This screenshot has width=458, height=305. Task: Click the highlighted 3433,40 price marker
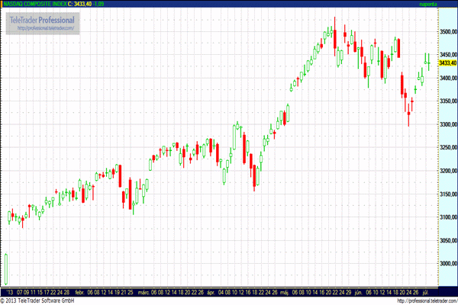(445, 63)
